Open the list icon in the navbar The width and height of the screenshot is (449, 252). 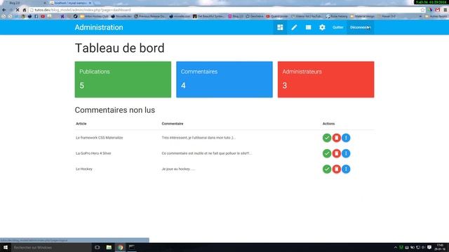coord(308,27)
